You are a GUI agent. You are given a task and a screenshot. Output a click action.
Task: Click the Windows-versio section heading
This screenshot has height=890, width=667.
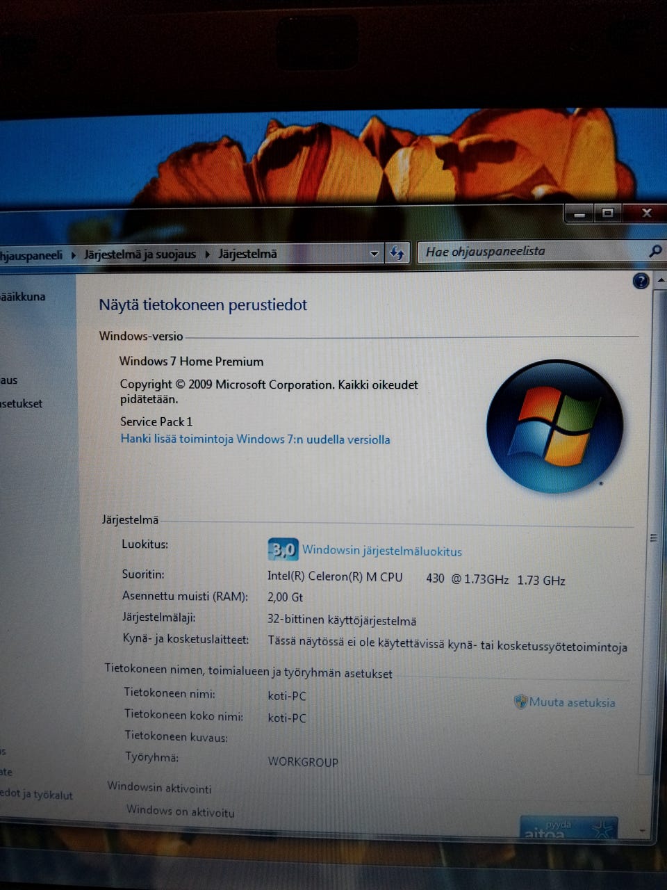point(141,336)
